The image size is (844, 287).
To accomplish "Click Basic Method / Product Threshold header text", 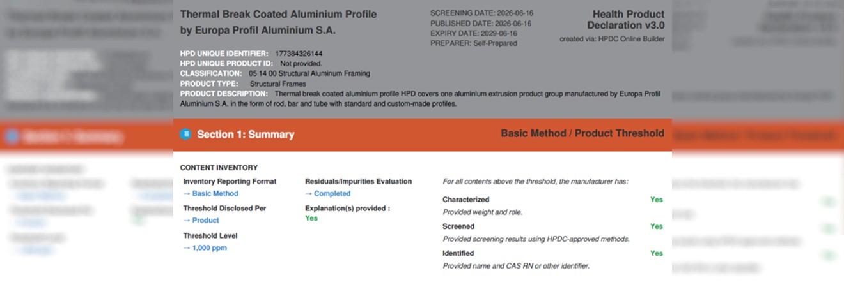I will point(582,133).
